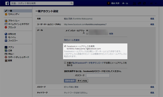This screenshot has width=163, height=97.
Task: Click 編集 link for ユーザーネーム row
Action: coord(152,25)
